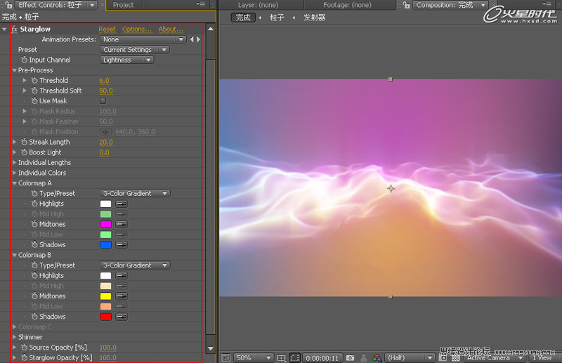
Task: Open the Preset Current Settings dropdown
Action: pyautogui.click(x=135, y=50)
